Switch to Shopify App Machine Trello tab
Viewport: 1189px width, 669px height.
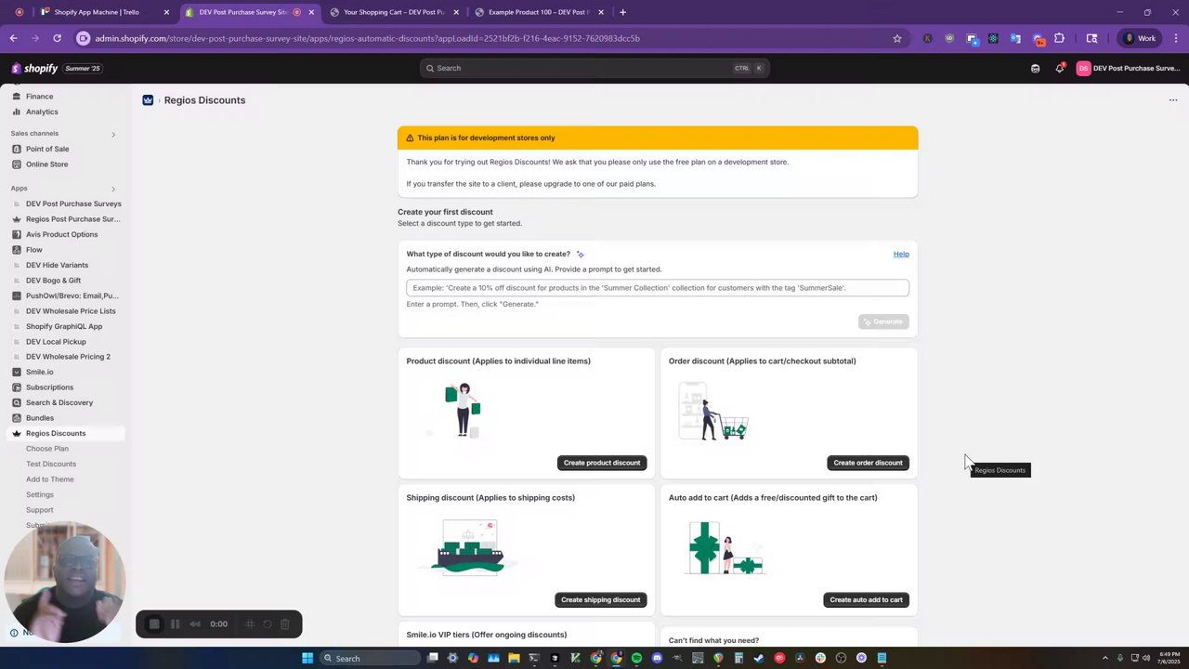104,12
